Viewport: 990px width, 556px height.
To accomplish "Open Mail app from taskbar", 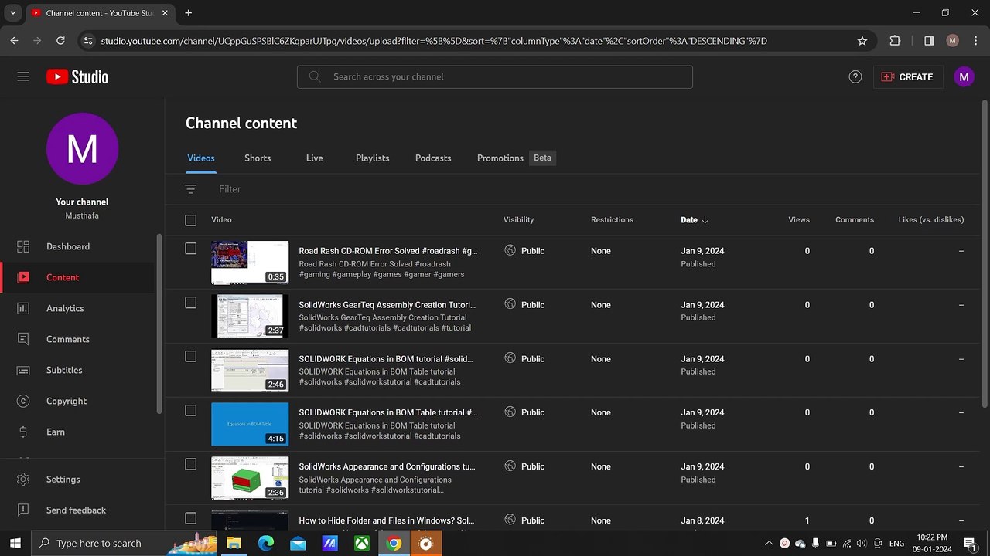I will (x=298, y=543).
